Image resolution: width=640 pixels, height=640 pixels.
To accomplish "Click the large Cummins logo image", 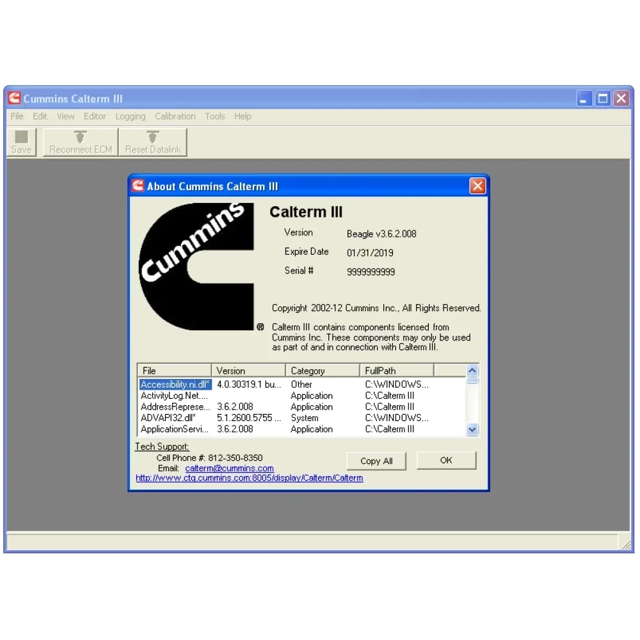I will point(196,266).
